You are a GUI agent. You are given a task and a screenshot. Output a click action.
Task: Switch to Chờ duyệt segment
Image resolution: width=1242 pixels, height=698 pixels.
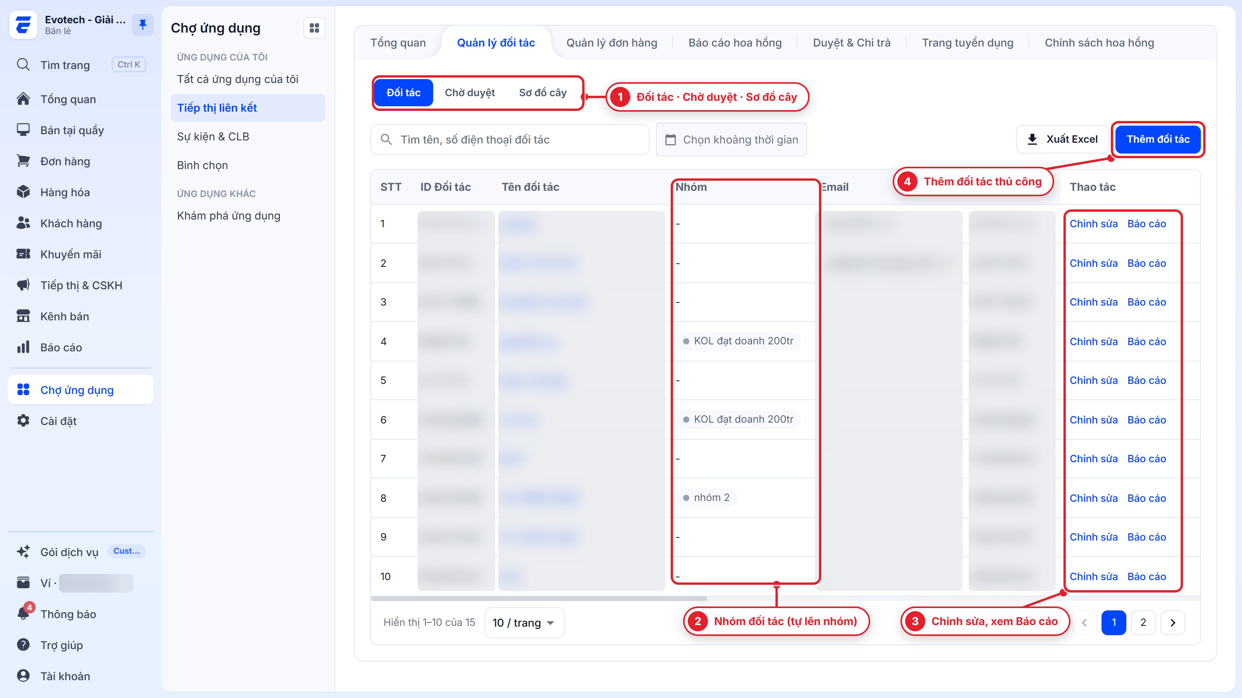470,93
